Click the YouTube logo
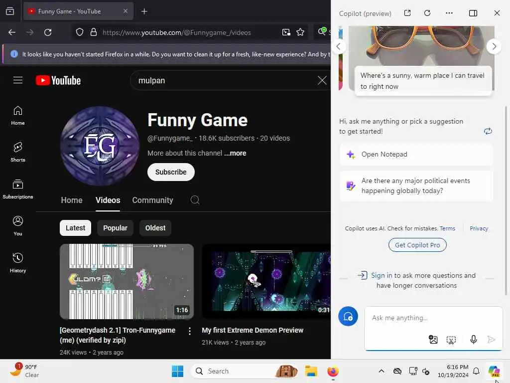Screen dimensions: 510x383 (x=58, y=80)
